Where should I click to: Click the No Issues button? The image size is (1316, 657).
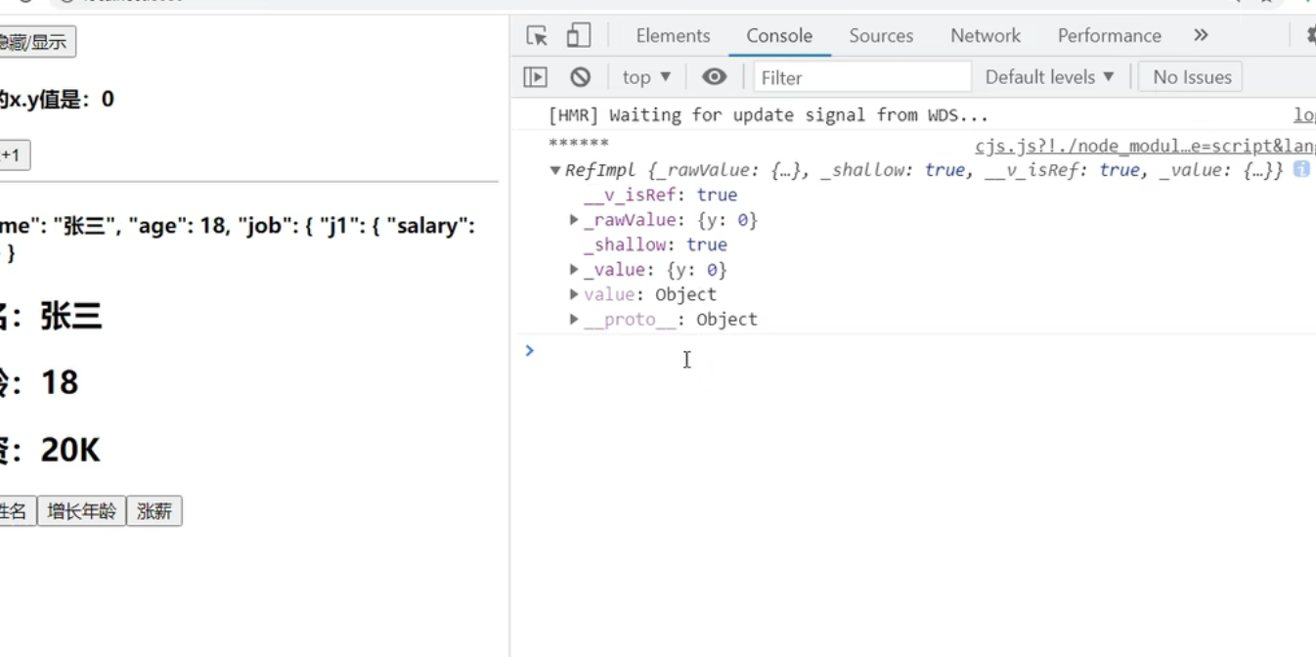point(1192,77)
